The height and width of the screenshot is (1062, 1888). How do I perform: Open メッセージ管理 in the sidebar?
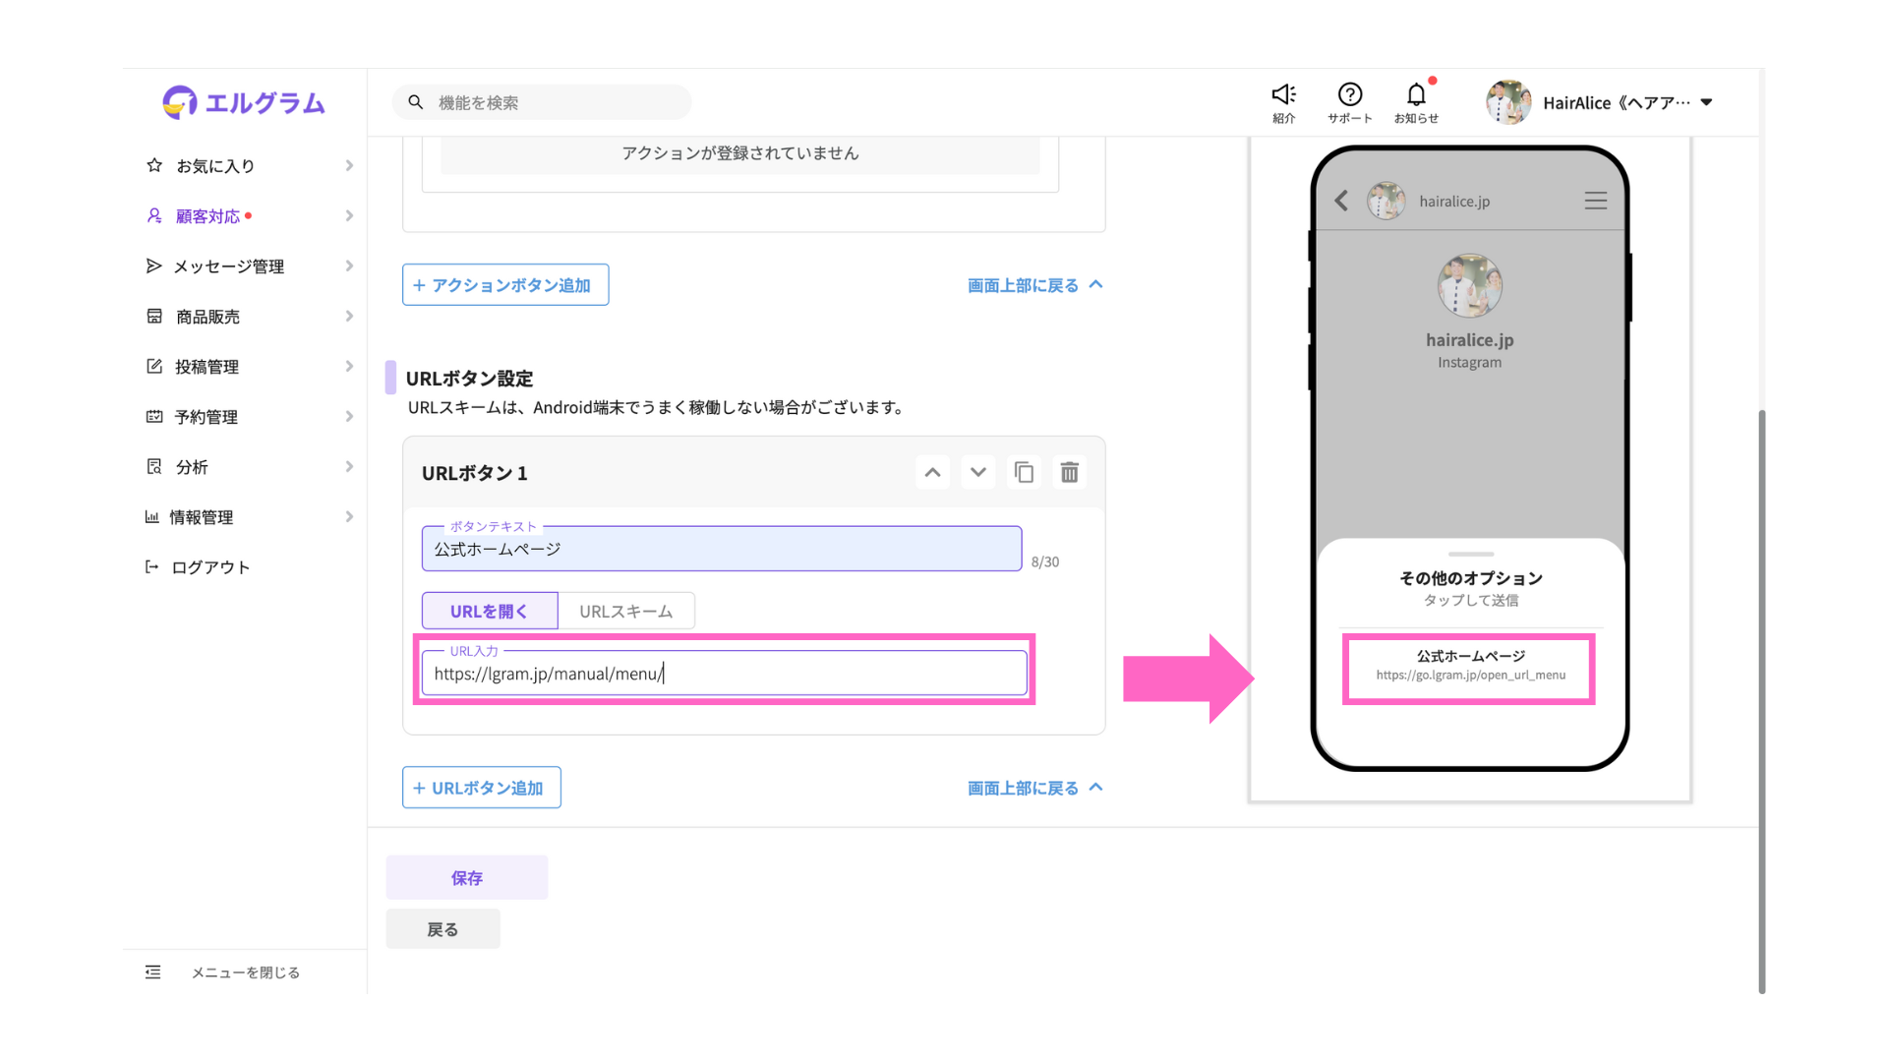[x=229, y=266]
